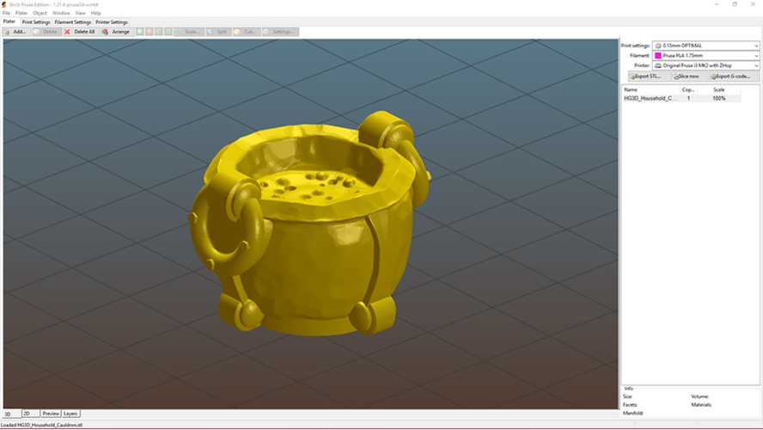Click the rotate clockwise icon
The width and height of the screenshot is (763, 430).
click(168, 32)
